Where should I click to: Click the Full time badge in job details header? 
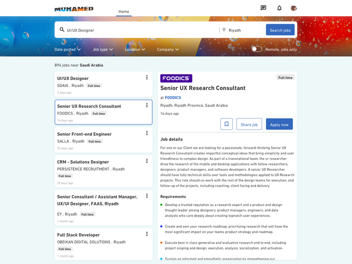coord(285,77)
